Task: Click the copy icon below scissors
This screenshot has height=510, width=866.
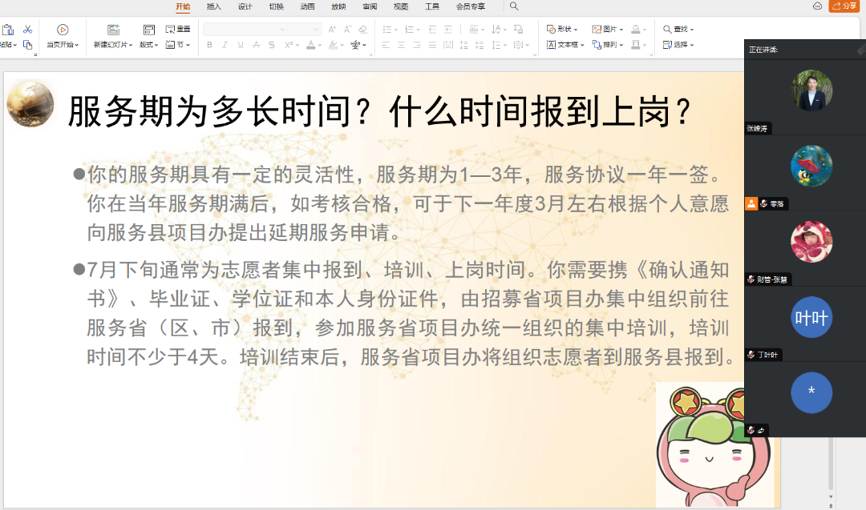Action: pos(28,45)
